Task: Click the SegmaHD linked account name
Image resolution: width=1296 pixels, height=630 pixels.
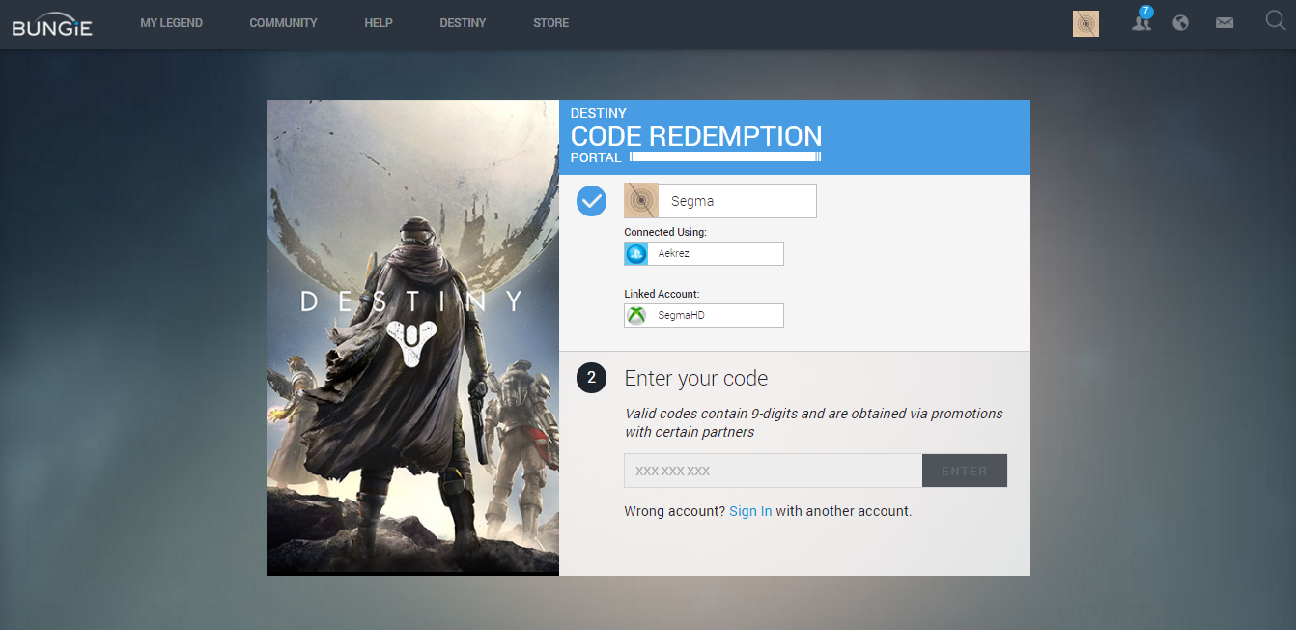Action: pyautogui.click(x=682, y=315)
